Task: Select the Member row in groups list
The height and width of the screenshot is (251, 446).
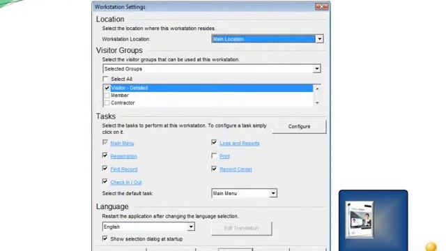Action: tap(208, 96)
